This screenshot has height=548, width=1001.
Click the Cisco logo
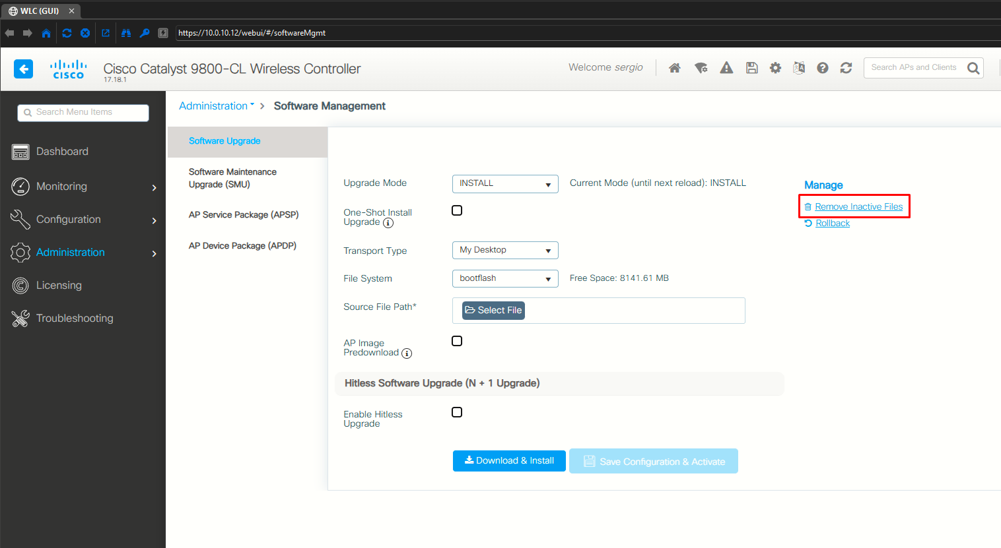69,69
